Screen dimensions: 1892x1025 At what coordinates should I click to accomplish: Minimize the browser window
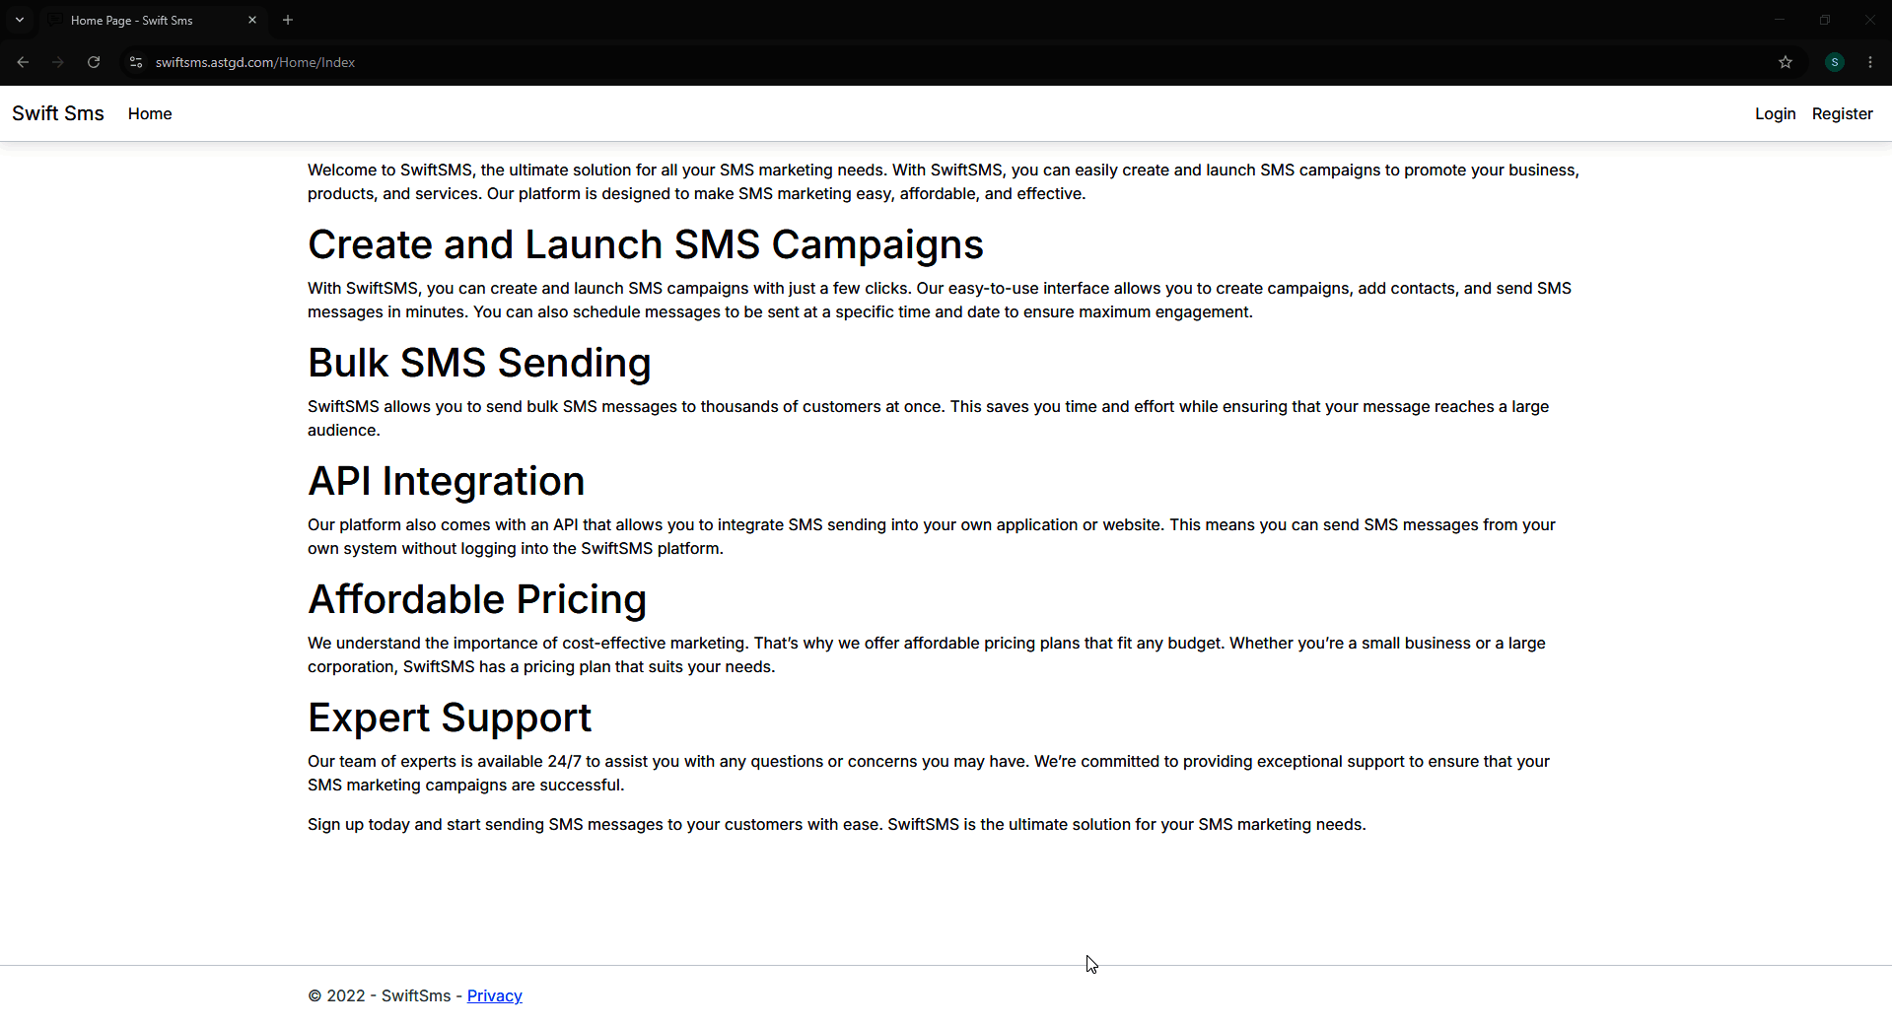[1780, 20]
